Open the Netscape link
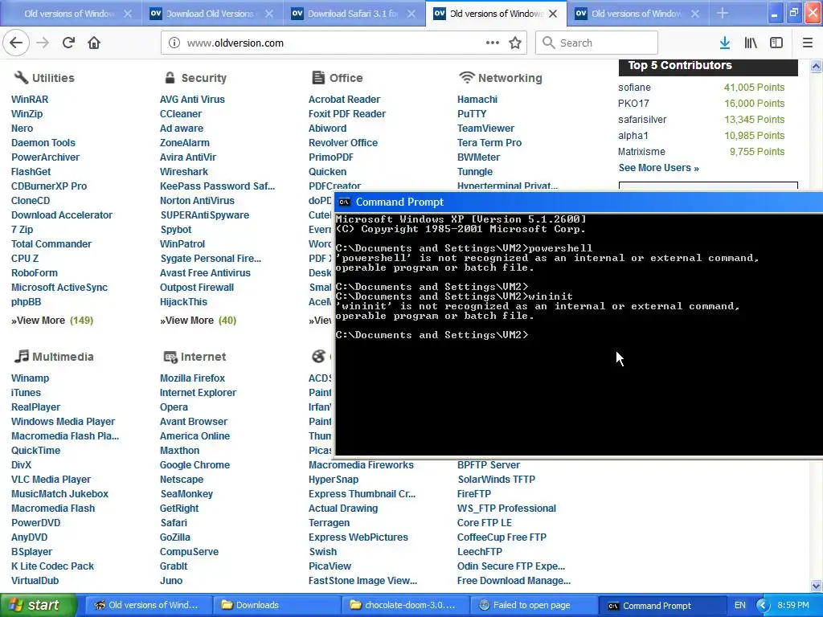823x617 pixels. point(182,480)
